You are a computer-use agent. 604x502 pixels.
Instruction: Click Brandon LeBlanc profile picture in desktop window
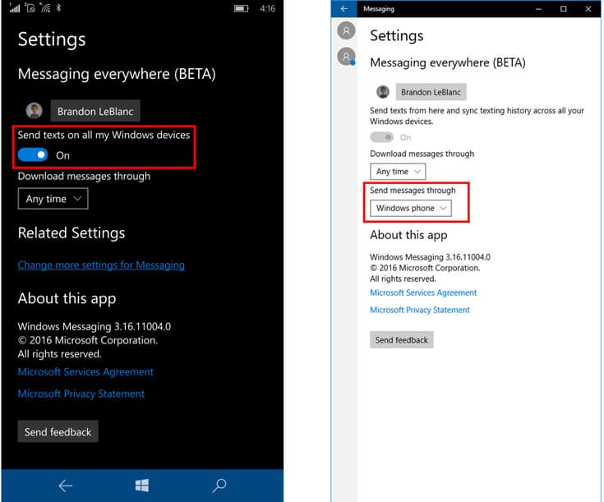click(382, 92)
